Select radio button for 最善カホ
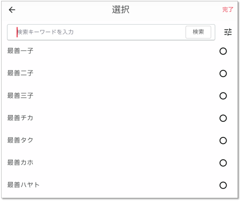The width and height of the screenshot is (241, 201). point(223,163)
